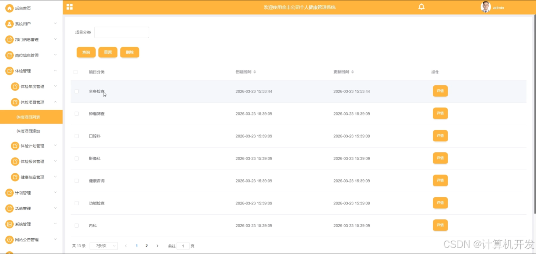Open 详情 for 口腔科 row
The width and height of the screenshot is (536, 254).
coord(440,136)
